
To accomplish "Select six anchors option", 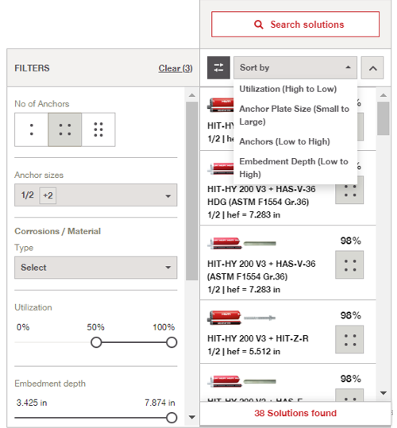I will (x=98, y=129).
